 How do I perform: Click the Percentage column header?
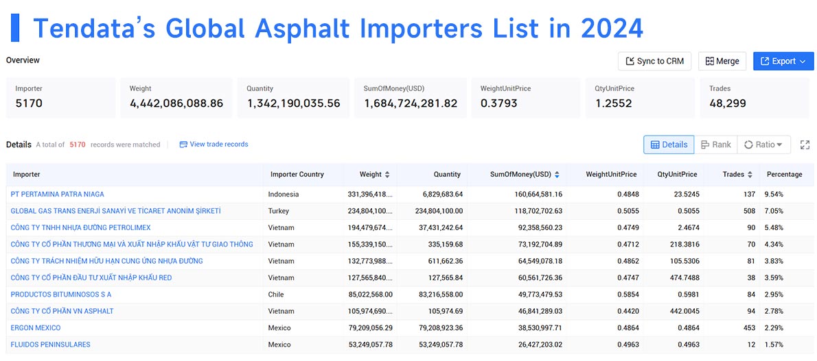click(x=784, y=174)
